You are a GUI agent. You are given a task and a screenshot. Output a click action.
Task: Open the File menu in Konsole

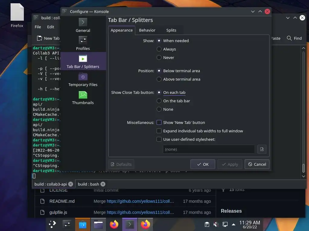coord(38,27)
